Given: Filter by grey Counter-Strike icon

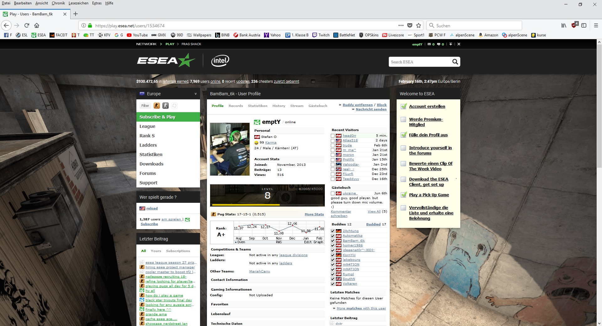Looking at the screenshot, I should click(166, 106).
